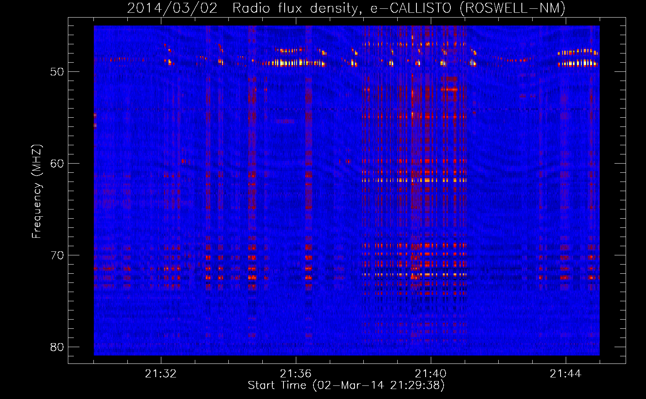Image resolution: width=646 pixels, height=399 pixels.
Task: Click the frequency tick label '80'
Action: click(57, 347)
